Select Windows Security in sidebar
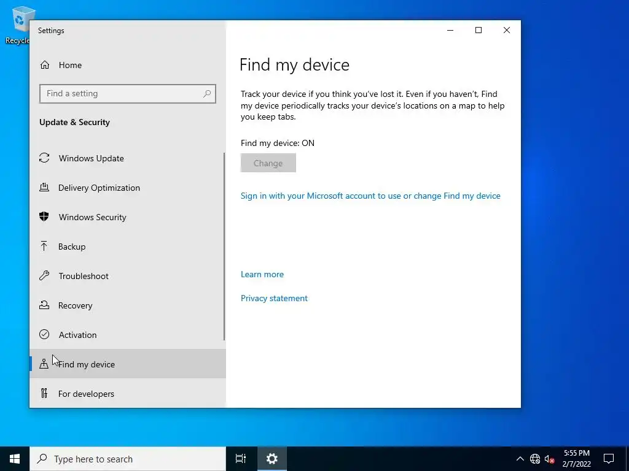Viewport: 629px width, 471px height. click(x=128, y=217)
